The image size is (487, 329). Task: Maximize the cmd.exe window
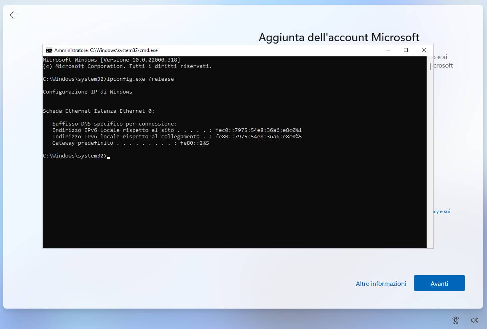(x=406, y=50)
